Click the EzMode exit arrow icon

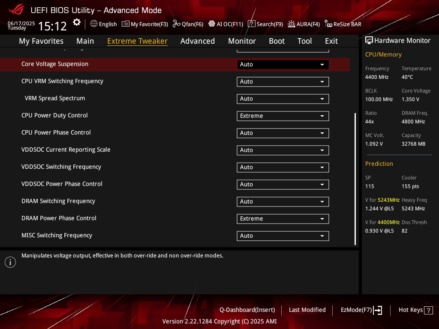(x=378, y=310)
